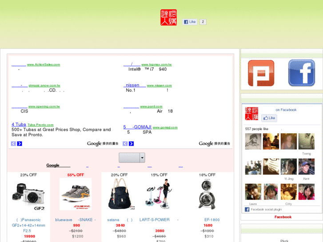Screen dimensions: 323x242
Task: Click price 3980 under LAFIT-S-POWER
Action: 160,230
